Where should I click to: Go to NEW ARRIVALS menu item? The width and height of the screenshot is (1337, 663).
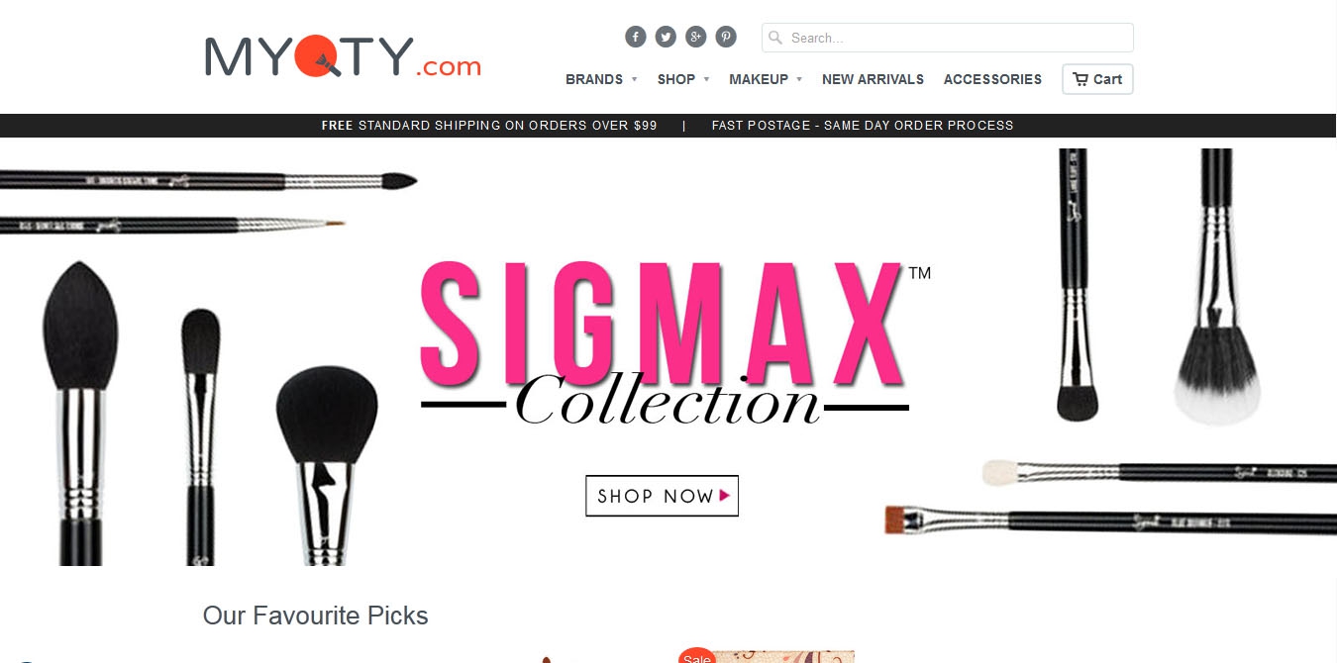[873, 79]
